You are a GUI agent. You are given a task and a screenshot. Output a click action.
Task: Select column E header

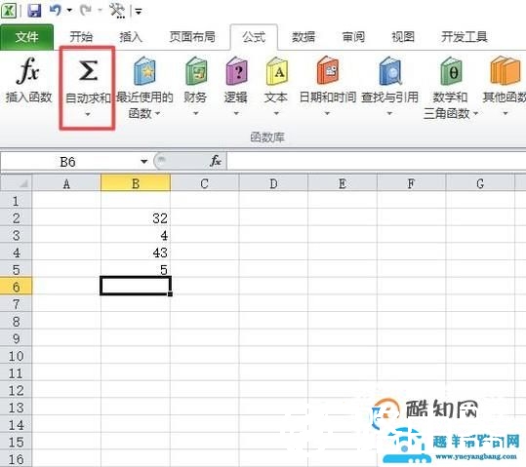pyautogui.click(x=343, y=183)
